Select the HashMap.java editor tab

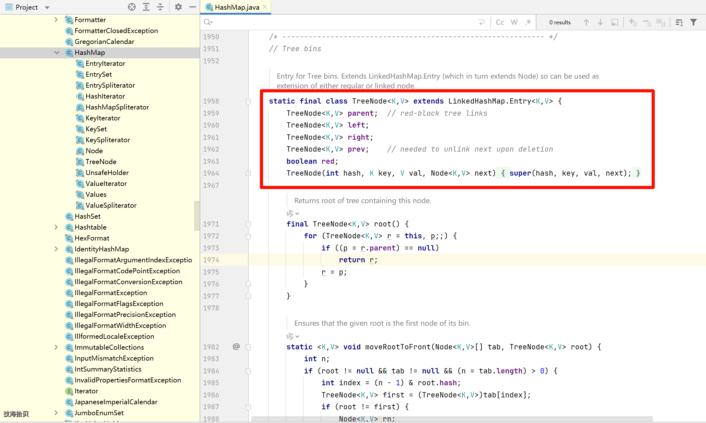[236, 7]
